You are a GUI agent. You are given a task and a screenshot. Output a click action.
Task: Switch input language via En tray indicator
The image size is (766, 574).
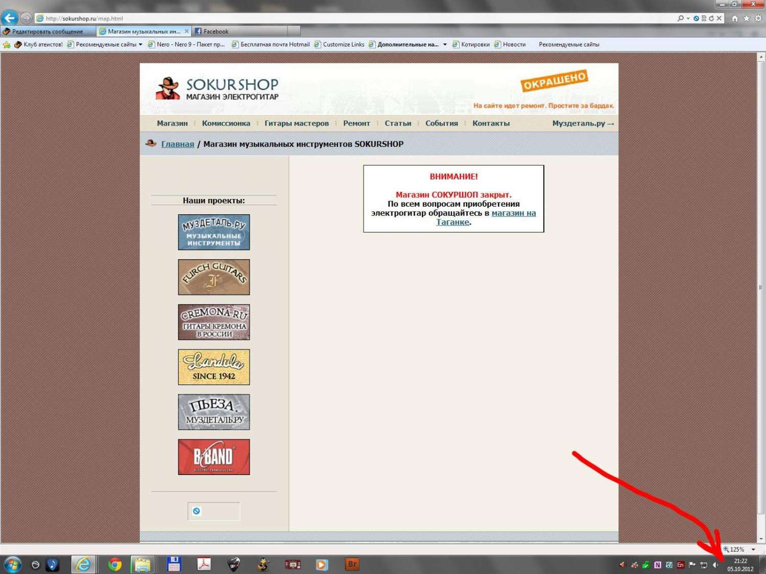tap(681, 565)
